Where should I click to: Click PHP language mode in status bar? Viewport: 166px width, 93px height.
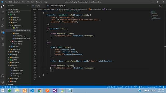click(135, 87)
